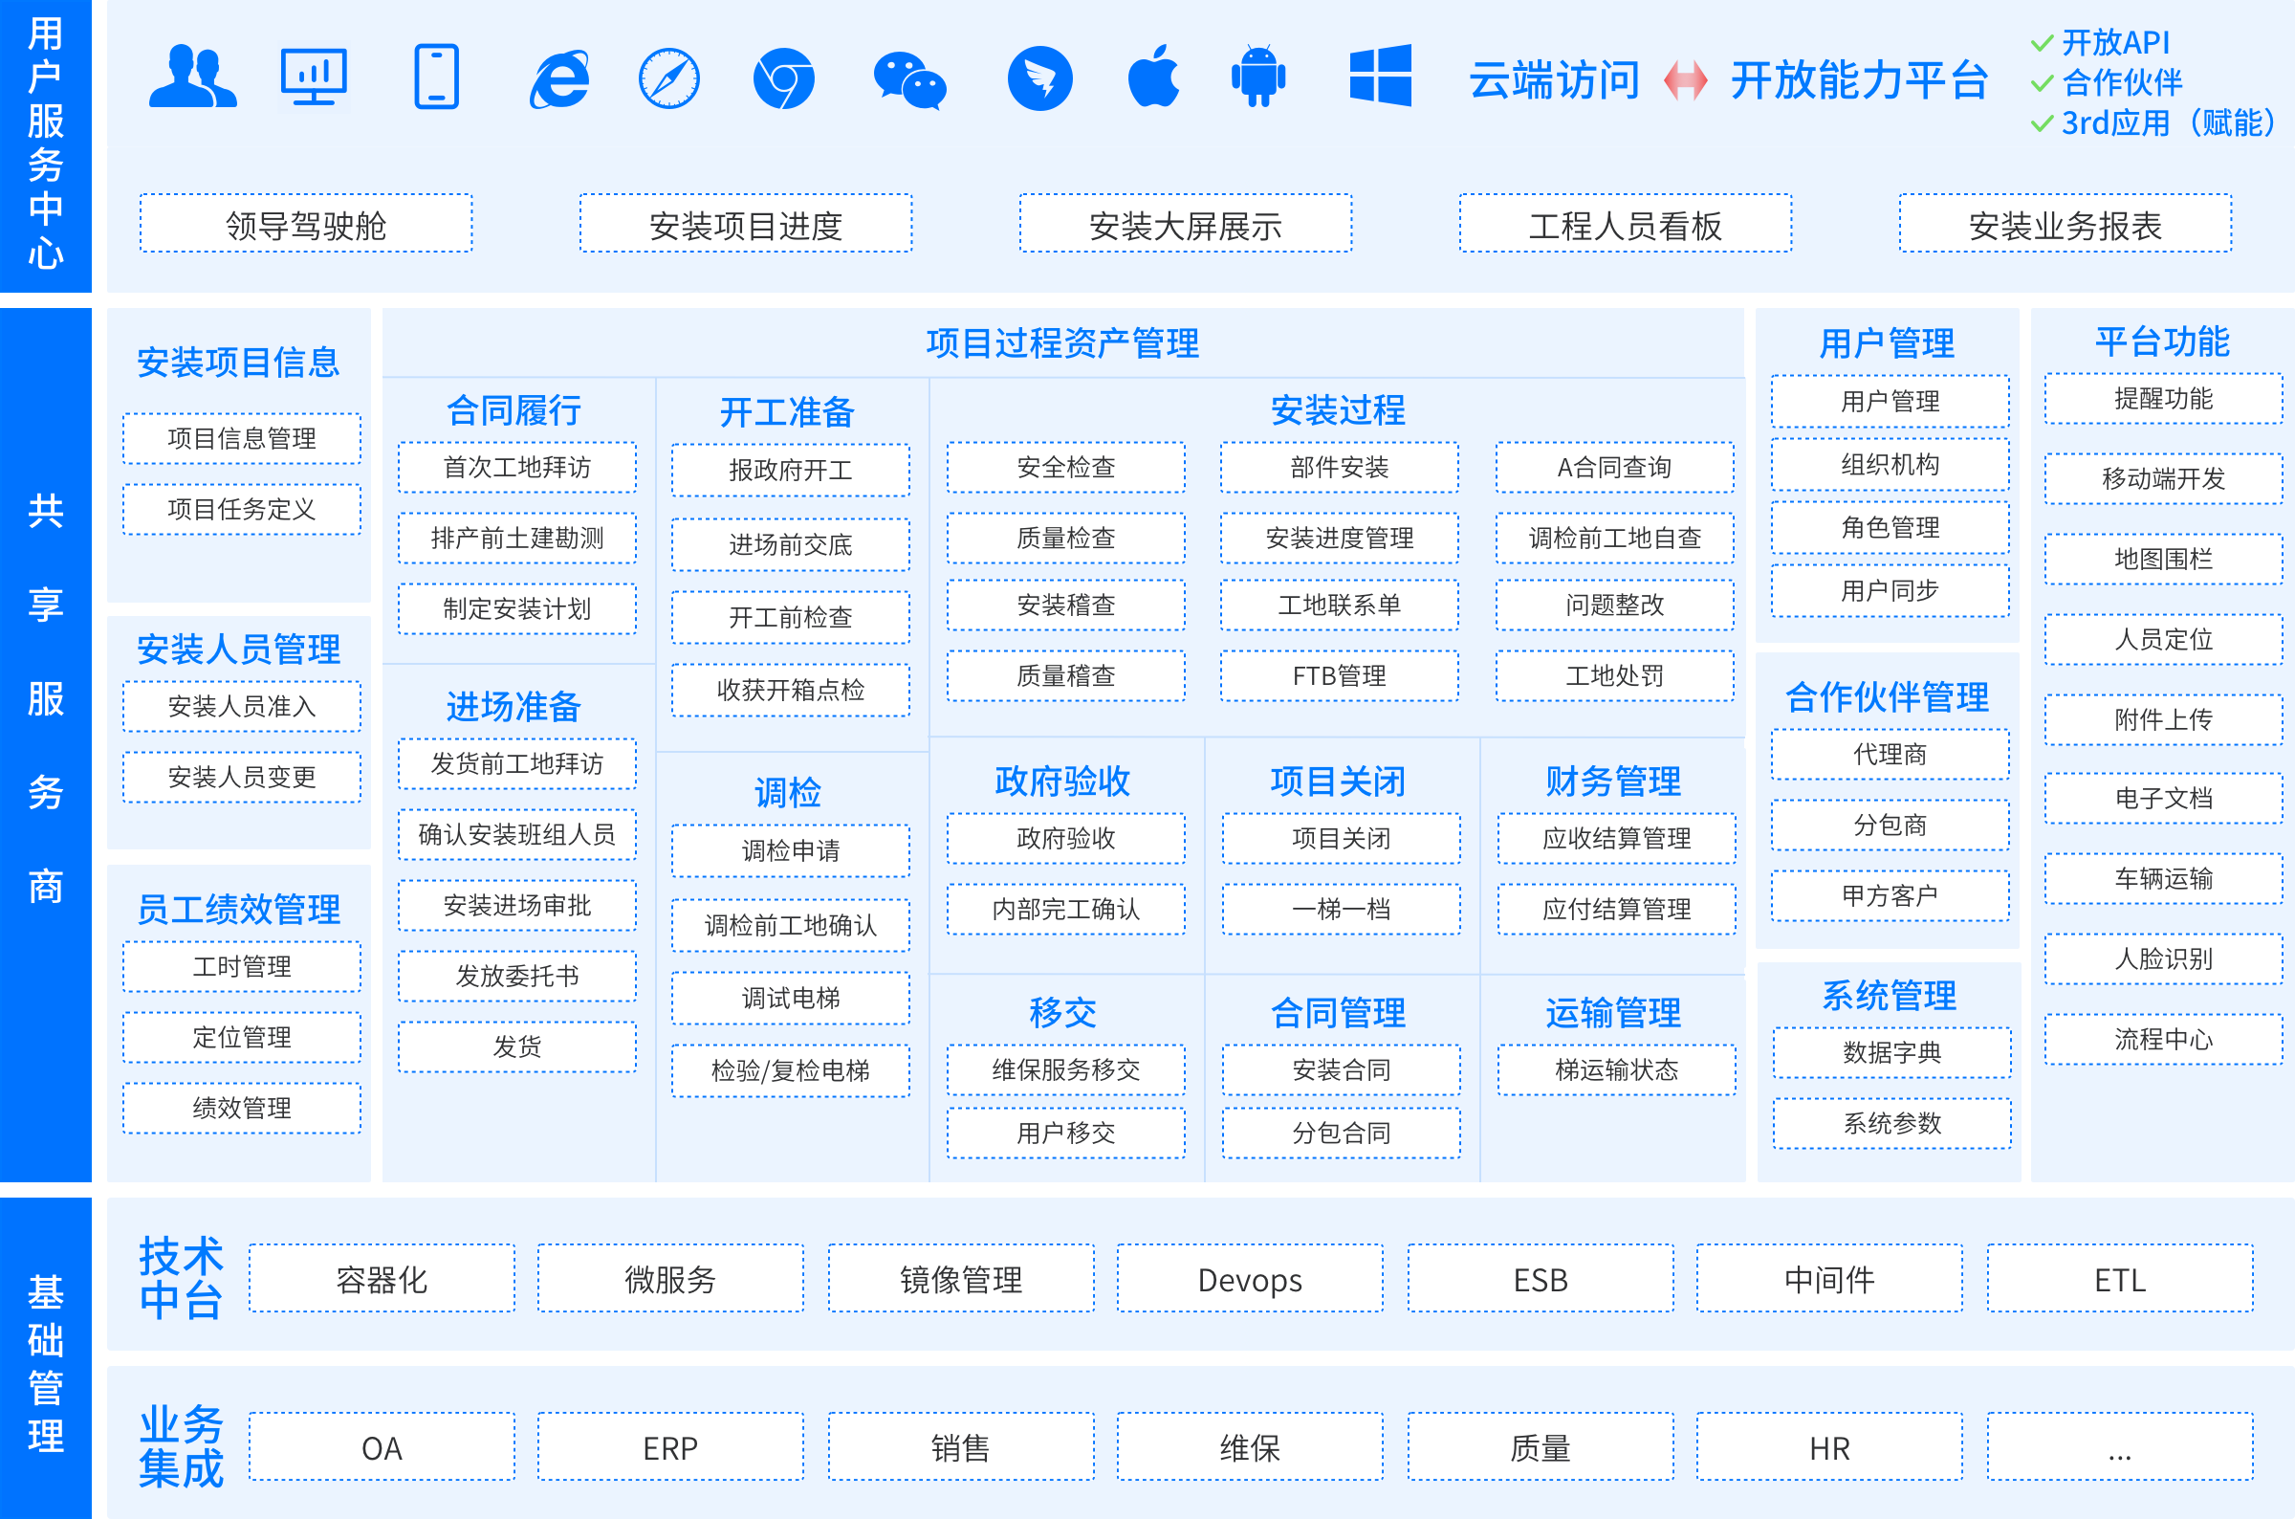Click the red double-arrow exchange icon
This screenshot has width=2295, height=1519.
[x=1685, y=80]
